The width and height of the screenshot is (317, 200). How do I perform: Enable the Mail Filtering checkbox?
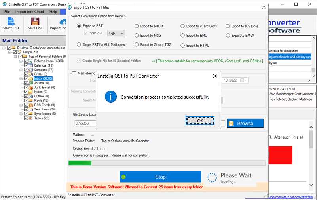(74, 73)
